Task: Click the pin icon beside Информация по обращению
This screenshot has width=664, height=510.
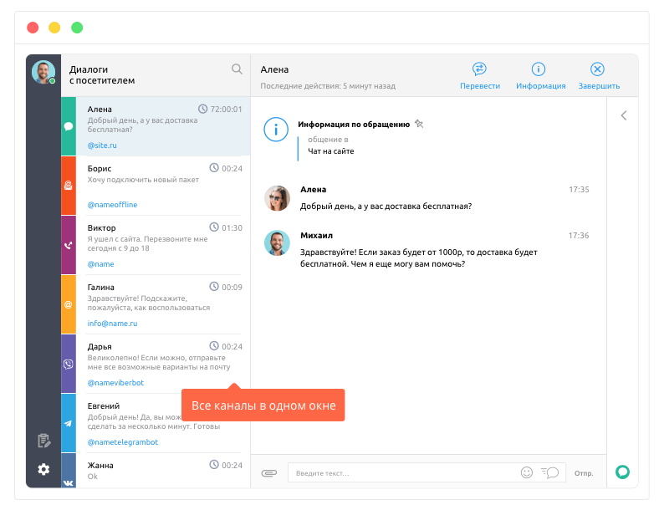Action: click(x=419, y=124)
